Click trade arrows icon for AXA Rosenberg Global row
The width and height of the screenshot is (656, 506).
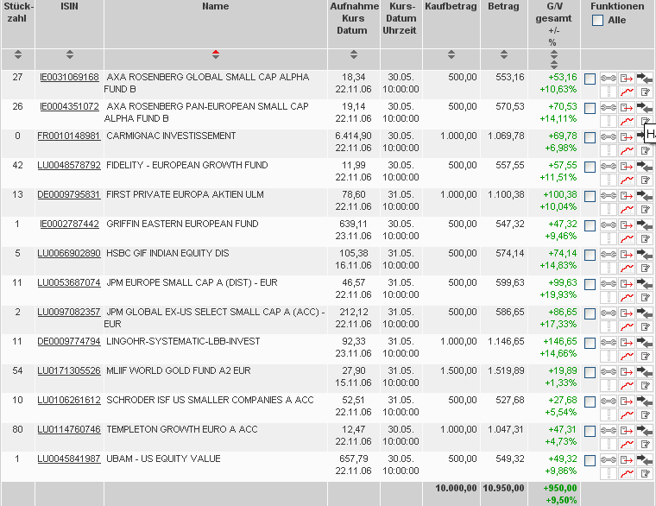[644, 78]
